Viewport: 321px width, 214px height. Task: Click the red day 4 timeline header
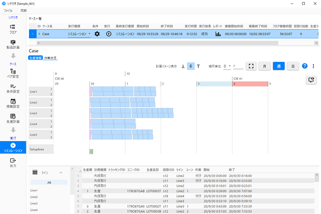[x=250, y=84]
